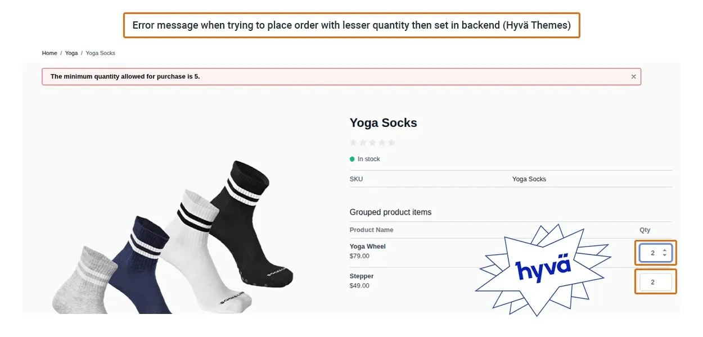Click the Yoga Wheel product name
Image resolution: width=703 pixels, height=337 pixels.
[x=368, y=247]
